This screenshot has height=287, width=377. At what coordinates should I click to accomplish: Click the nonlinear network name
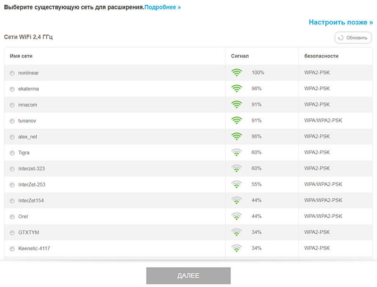pos(28,73)
